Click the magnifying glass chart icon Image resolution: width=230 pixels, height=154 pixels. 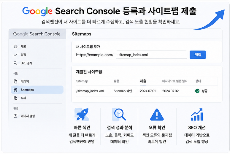click(119, 115)
